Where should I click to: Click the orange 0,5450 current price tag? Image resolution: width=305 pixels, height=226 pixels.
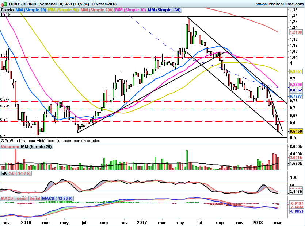coord(296,131)
